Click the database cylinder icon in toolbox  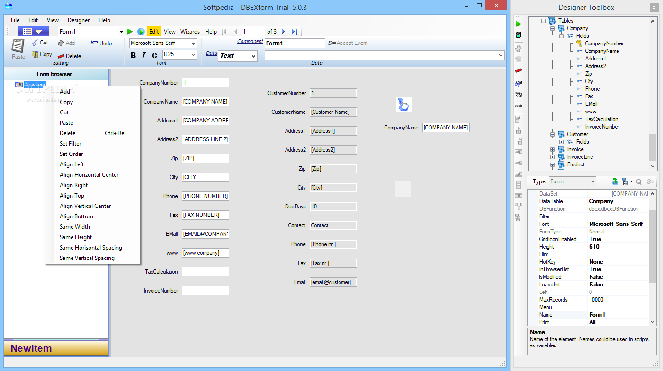point(519,35)
